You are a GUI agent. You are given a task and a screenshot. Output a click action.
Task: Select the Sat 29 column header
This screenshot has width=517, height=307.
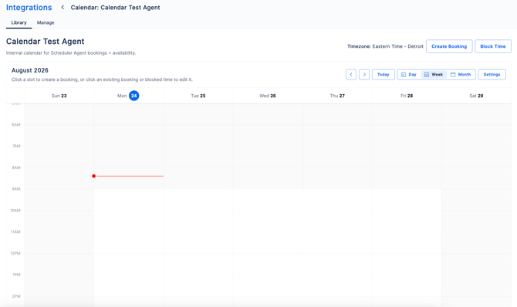tap(476, 96)
